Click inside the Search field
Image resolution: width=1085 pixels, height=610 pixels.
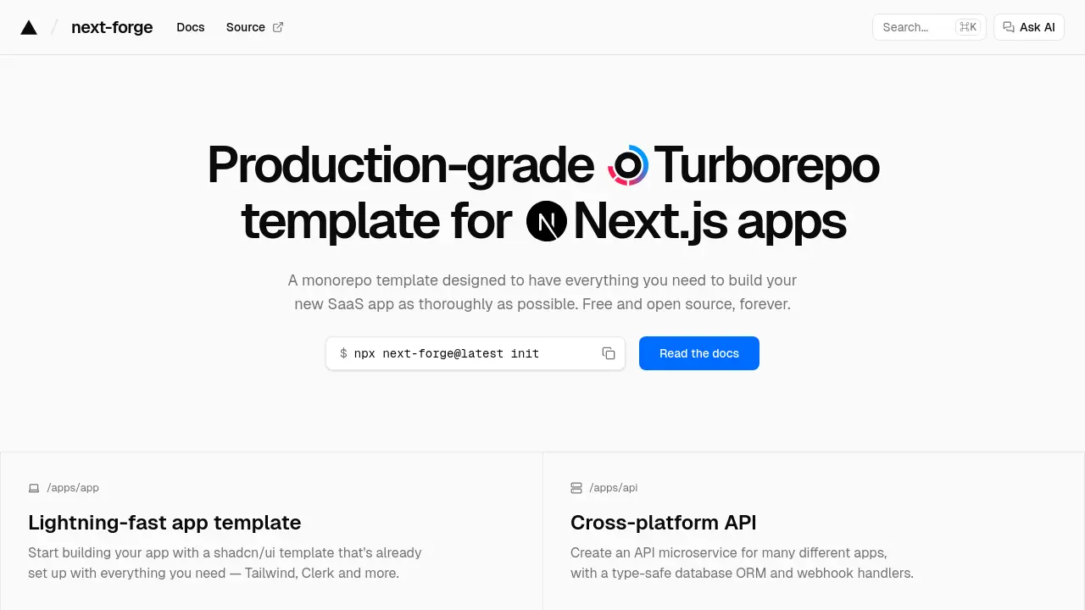pos(915,26)
